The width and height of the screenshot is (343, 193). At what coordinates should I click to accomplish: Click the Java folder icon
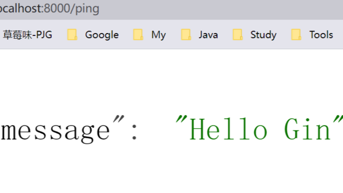tap(186, 35)
